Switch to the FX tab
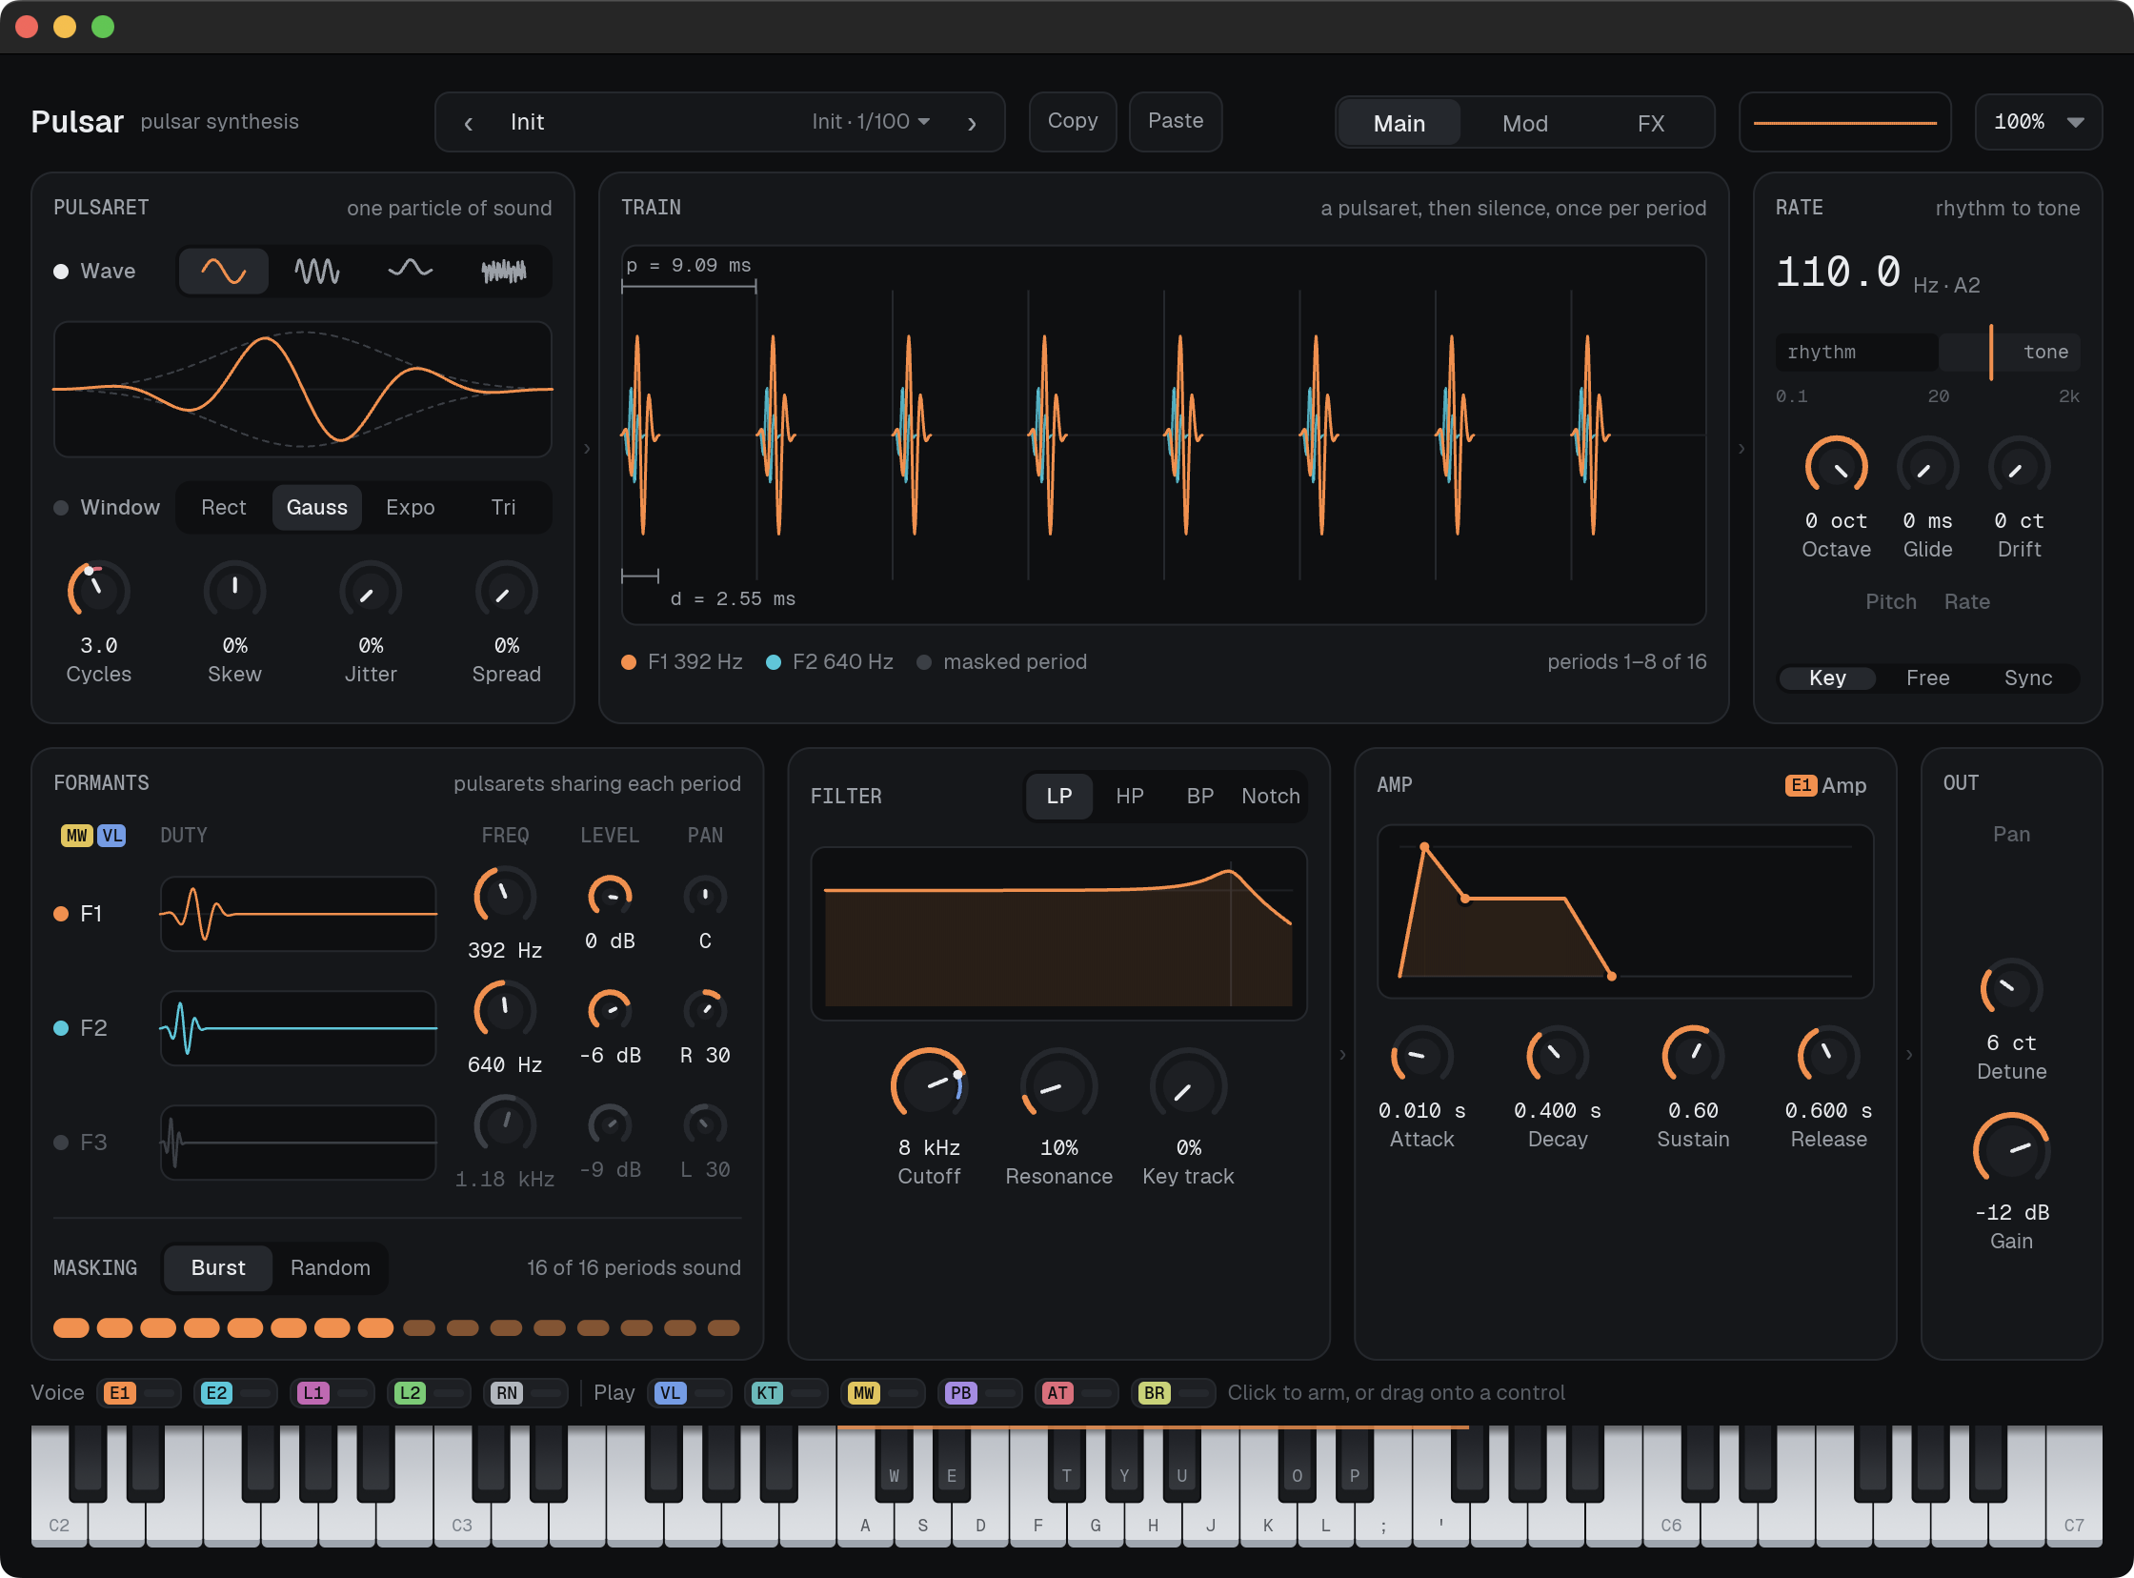Viewport: 2134px width, 1578px height. tap(1651, 123)
